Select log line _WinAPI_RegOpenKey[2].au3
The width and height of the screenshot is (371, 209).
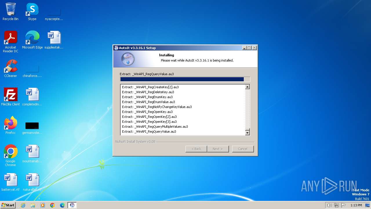pyautogui.click(x=149, y=117)
